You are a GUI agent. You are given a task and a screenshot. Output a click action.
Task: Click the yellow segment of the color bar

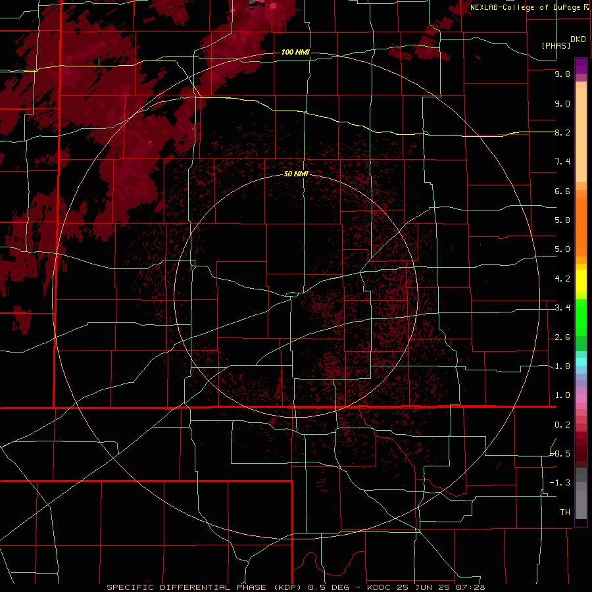coord(581,282)
